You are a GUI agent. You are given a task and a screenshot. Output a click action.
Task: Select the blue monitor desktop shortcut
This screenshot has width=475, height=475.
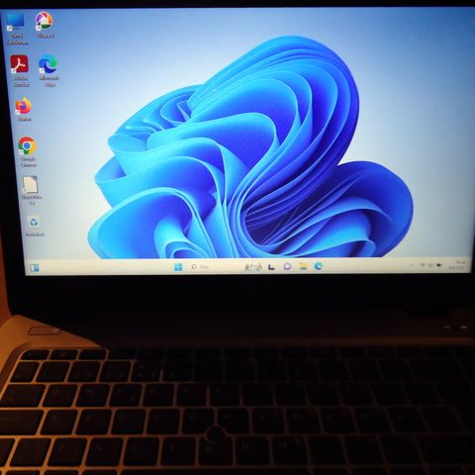point(17,29)
